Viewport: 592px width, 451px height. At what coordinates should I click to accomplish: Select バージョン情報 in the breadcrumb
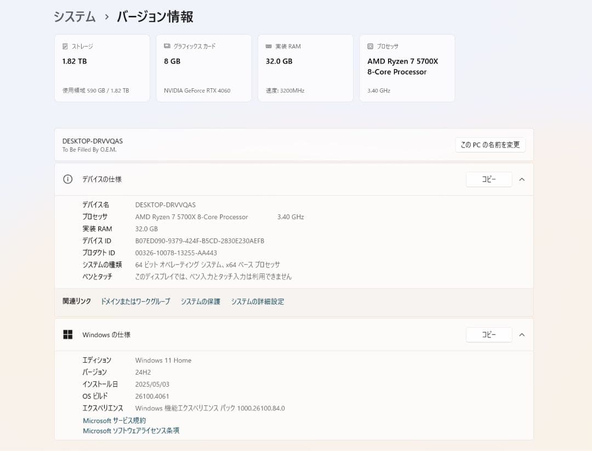[x=155, y=16]
